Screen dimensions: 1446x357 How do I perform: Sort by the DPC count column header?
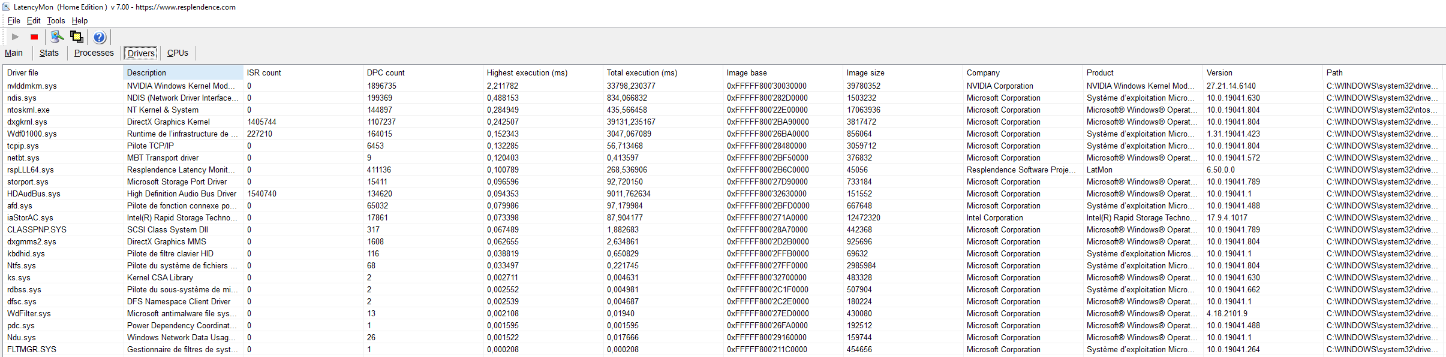tap(386, 72)
